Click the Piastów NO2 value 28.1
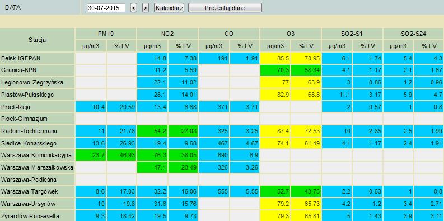The height and width of the screenshot is (221, 444). (x=152, y=95)
